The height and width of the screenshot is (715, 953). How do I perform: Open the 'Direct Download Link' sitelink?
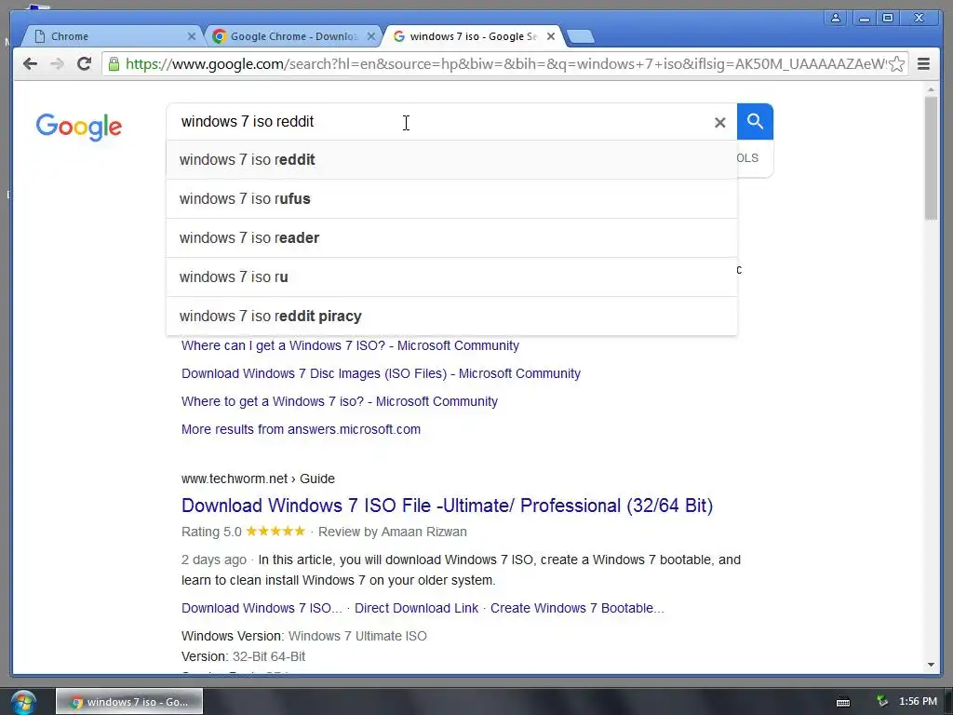click(416, 608)
